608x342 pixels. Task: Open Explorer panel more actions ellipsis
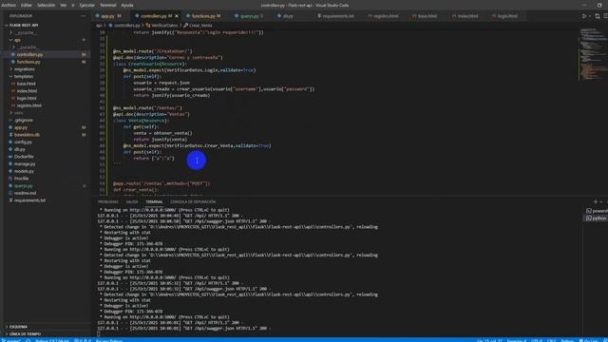84,16
